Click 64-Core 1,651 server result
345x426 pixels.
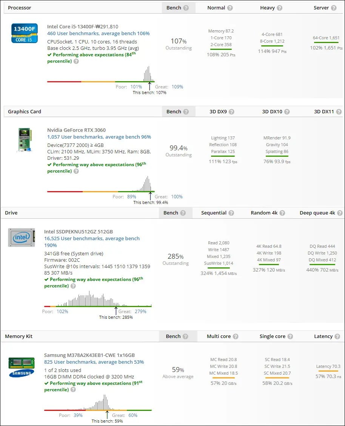pyautogui.click(x=326, y=38)
